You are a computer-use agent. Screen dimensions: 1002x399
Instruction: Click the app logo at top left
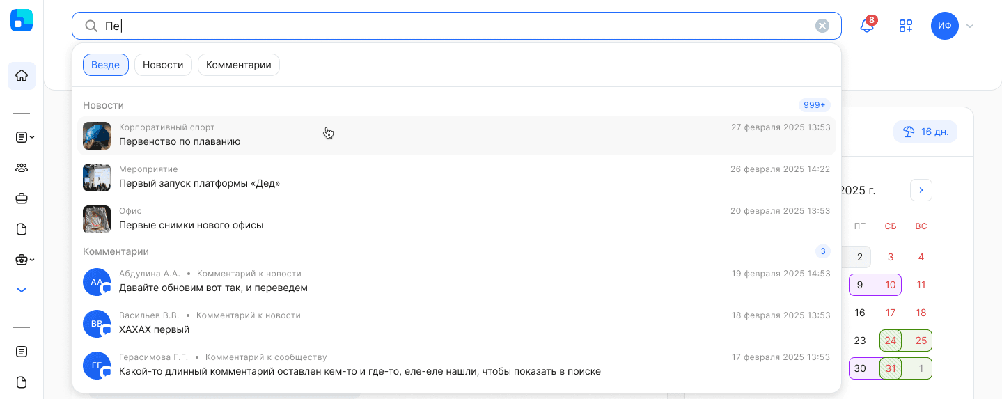point(22,20)
